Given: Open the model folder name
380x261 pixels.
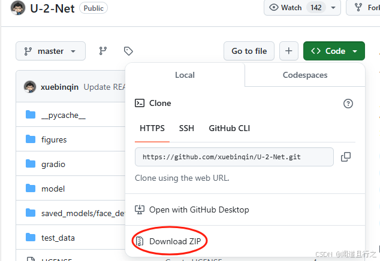Looking at the screenshot, I should pos(53,189).
